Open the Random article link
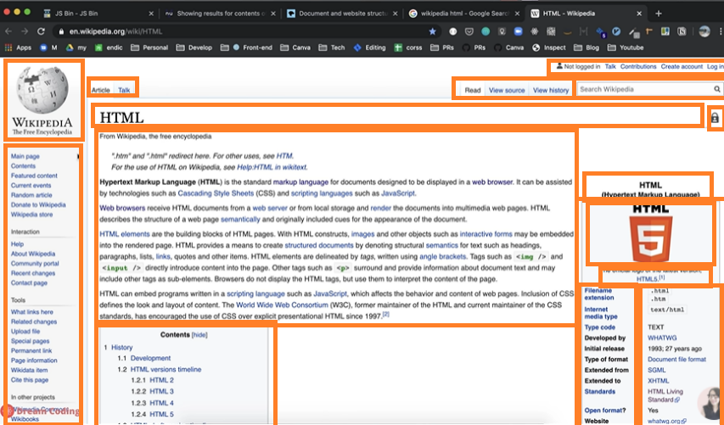 (x=31, y=195)
